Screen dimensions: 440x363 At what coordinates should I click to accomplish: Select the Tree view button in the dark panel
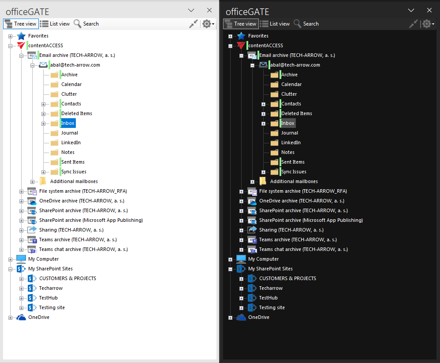coord(240,24)
